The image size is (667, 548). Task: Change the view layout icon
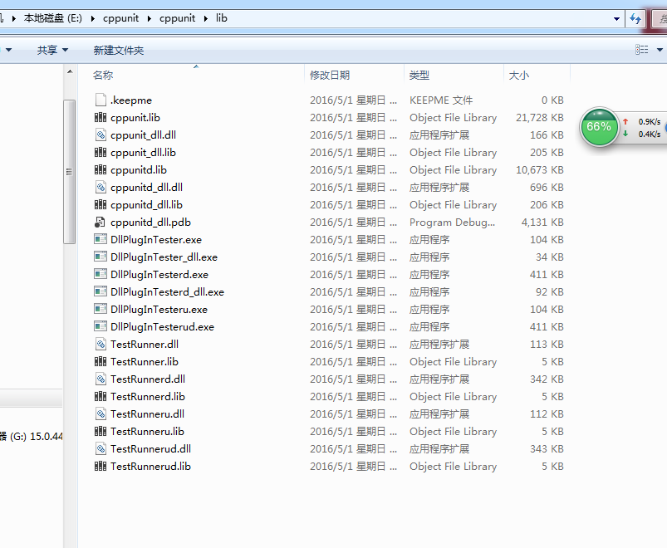tap(642, 50)
